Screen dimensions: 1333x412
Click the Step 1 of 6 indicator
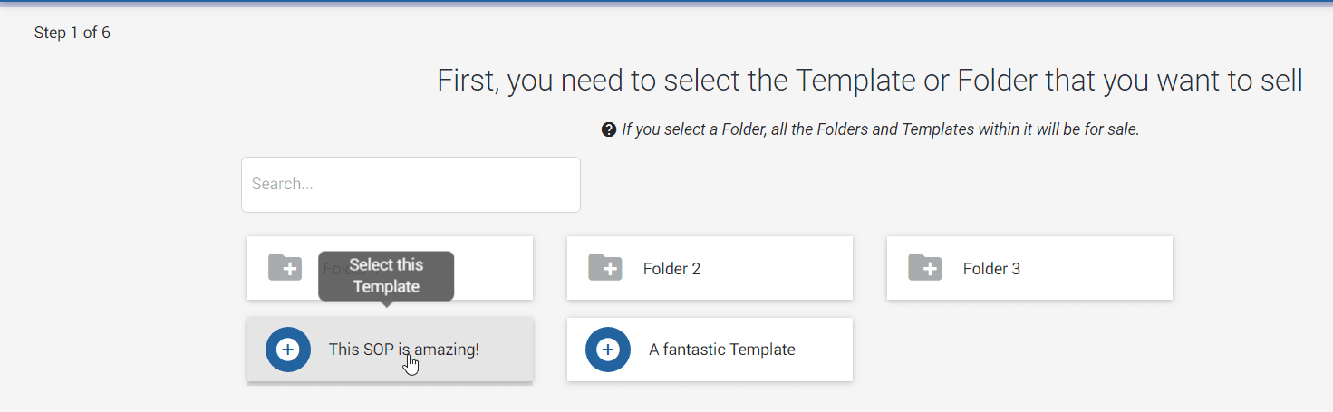pyautogui.click(x=72, y=34)
